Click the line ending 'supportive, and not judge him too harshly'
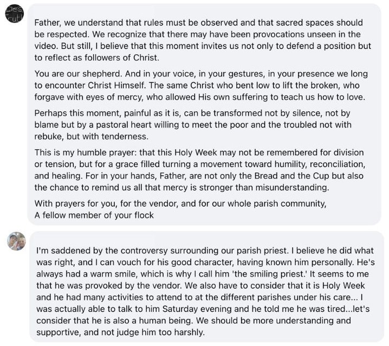The image size is (389, 346). (121, 332)
